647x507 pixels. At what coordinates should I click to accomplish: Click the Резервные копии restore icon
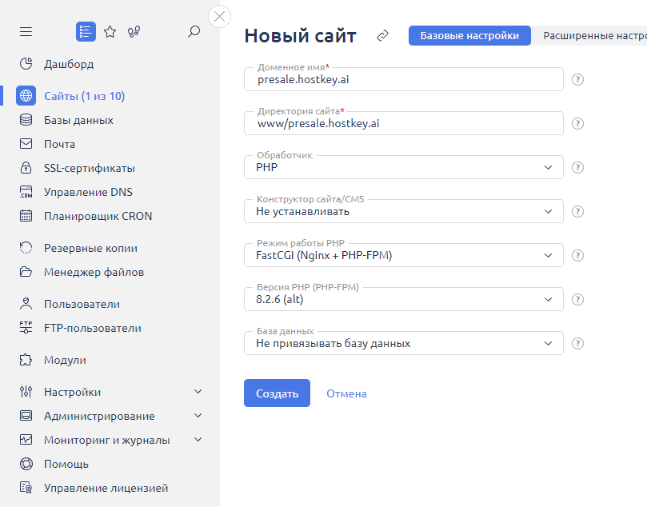coord(26,248)
